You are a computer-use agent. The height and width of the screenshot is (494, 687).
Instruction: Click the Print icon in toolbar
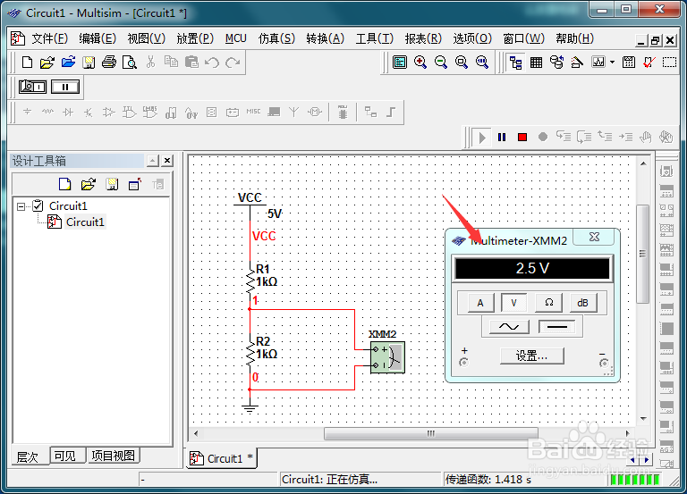[x=109, y=63]
